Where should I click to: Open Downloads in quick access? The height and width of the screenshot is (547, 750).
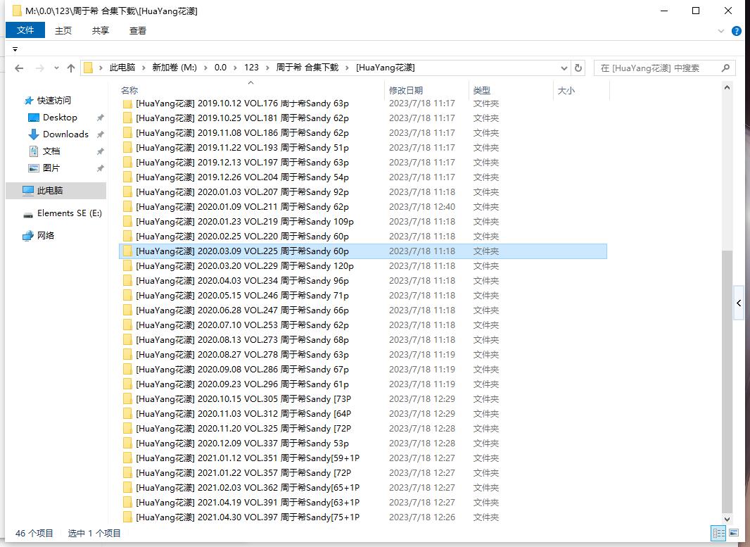65,134
